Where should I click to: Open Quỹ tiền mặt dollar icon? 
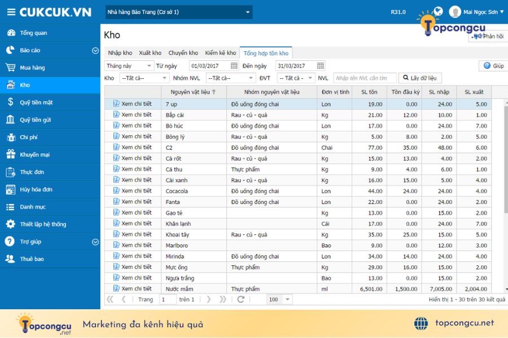pyautogui.click(x=10, y=102)
